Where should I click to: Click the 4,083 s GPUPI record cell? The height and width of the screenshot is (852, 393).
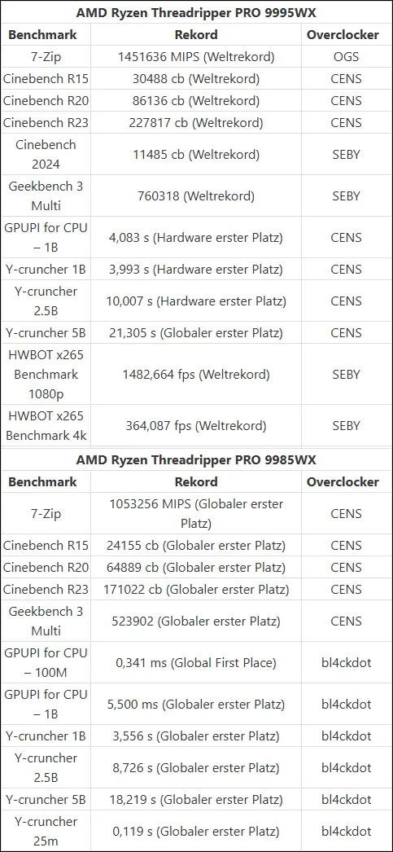pyautogui.click(x=196, y=238)
